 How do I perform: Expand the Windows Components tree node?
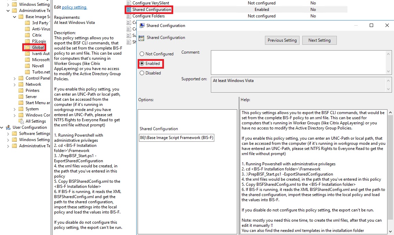click(x=15, y=115)
